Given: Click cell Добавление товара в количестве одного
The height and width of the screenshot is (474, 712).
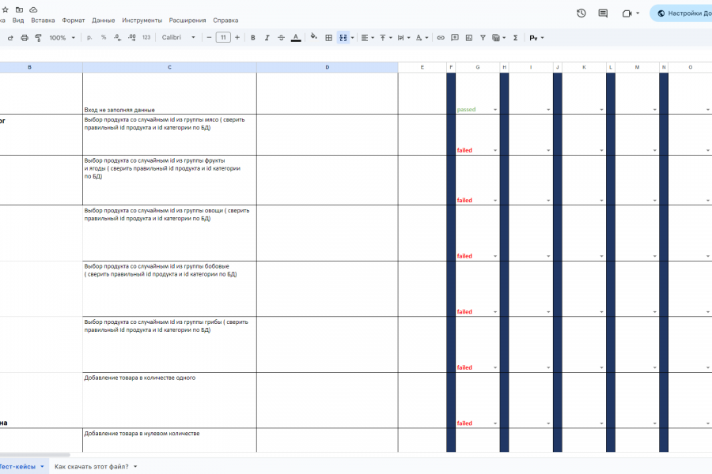Looking at the screenshot, I should point(169,401).
